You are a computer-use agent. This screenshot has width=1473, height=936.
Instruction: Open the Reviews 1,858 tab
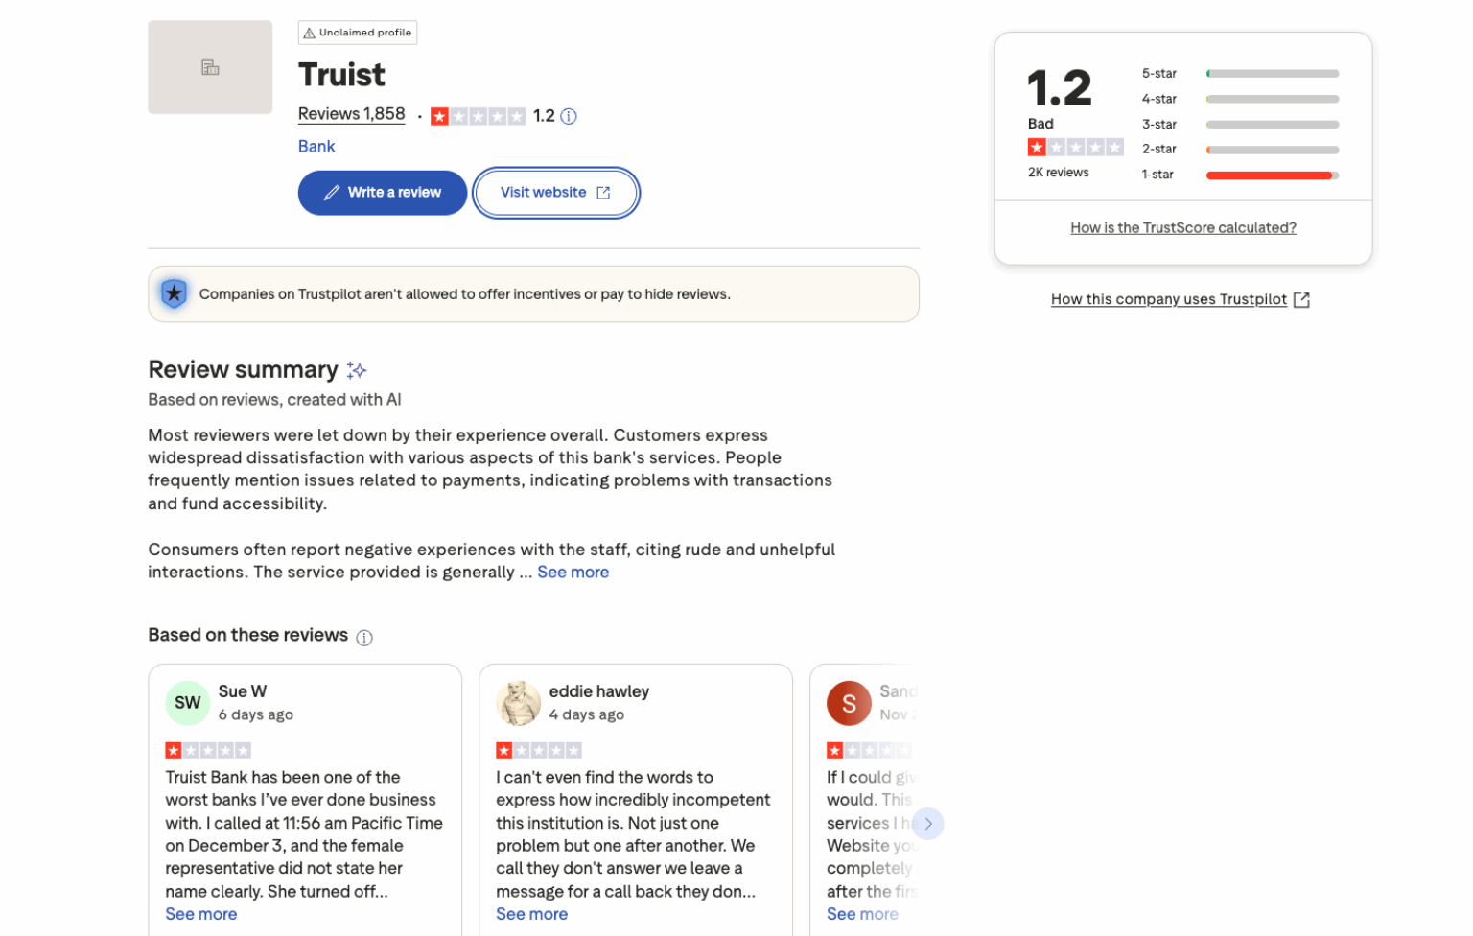tap(351, 113)
